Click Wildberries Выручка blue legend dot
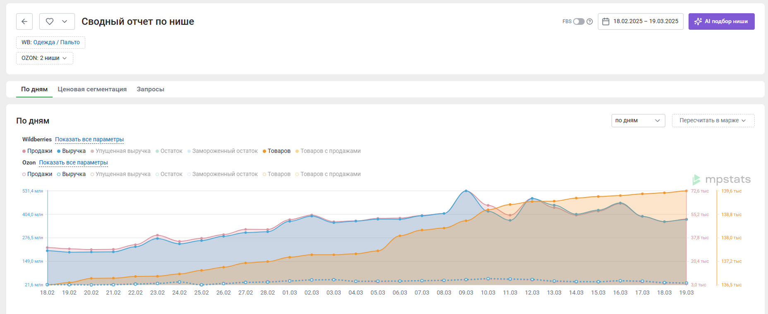Viewport: 768px width, 314px height. [59, 151]
